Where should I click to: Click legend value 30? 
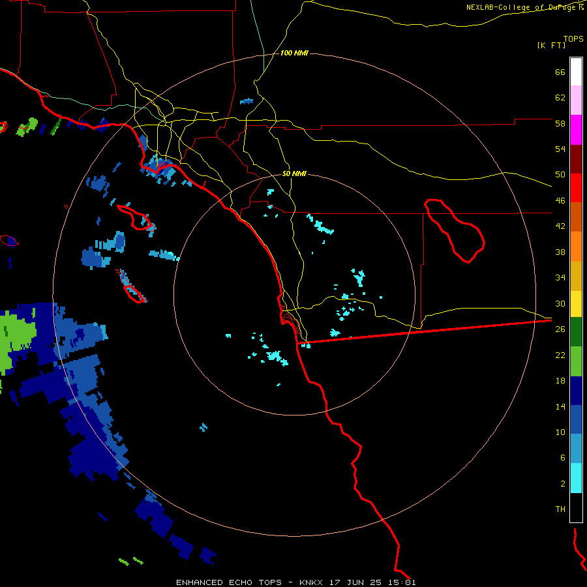560,303
